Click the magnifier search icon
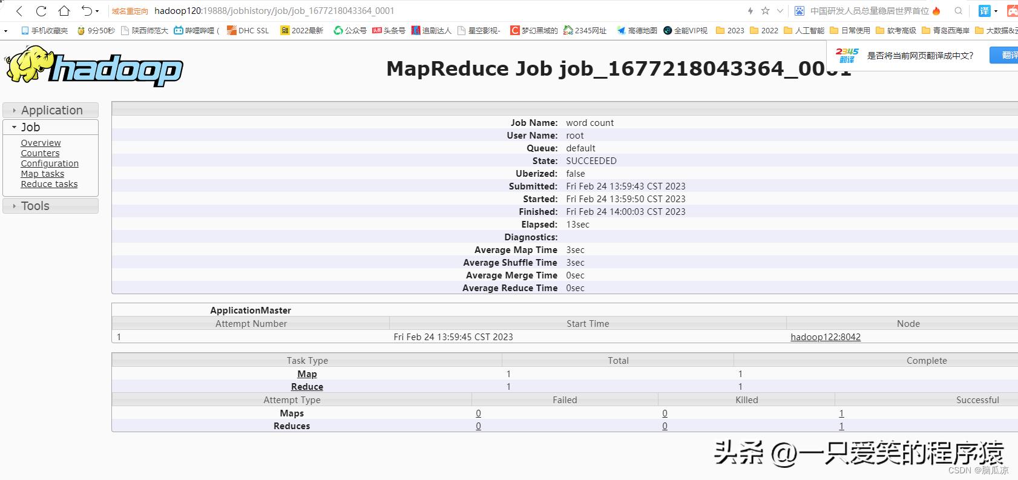 tap(958, 11)
